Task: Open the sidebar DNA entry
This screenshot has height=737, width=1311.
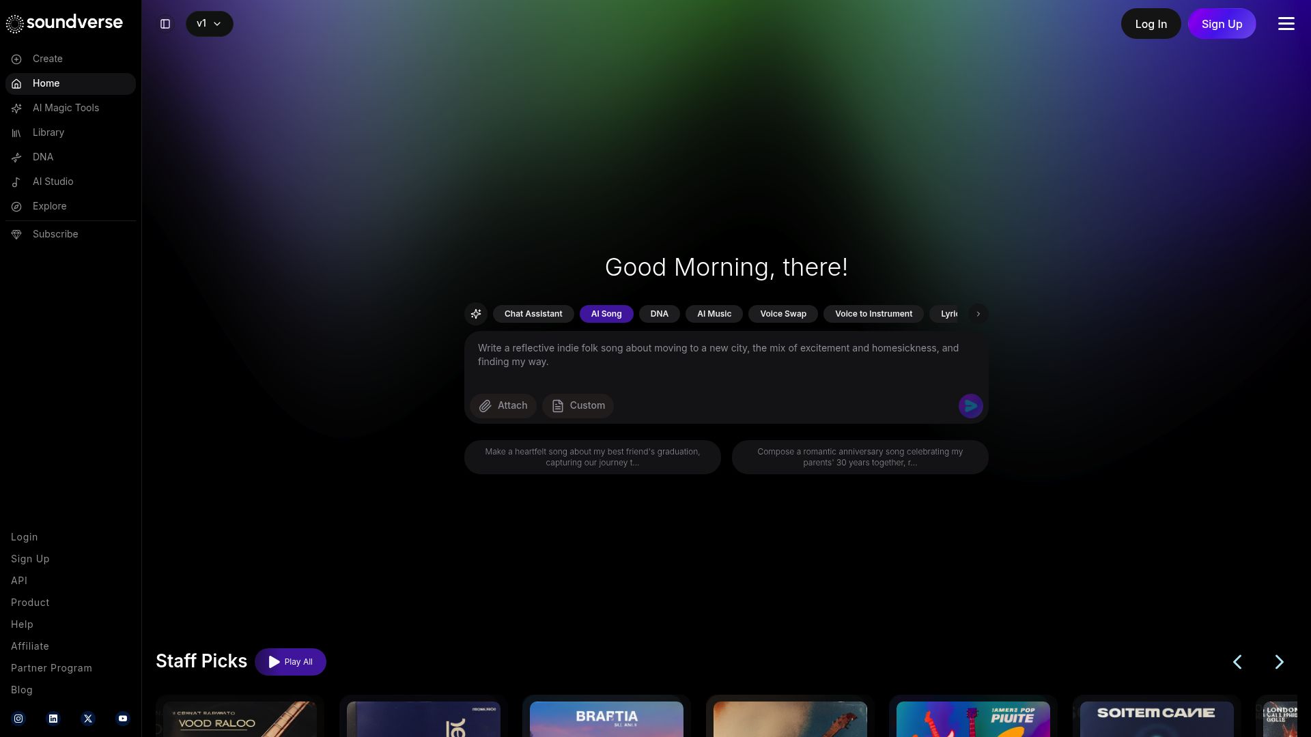Action: click(x=70, y=157)
